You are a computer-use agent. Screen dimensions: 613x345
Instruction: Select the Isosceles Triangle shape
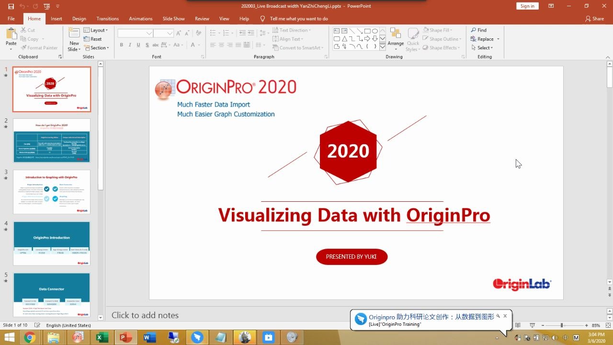pyautogui.click(x=344, y=39)
